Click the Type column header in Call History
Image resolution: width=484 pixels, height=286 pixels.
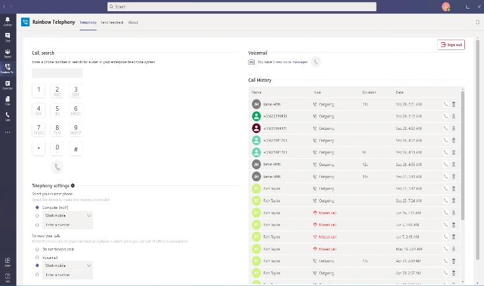tap(317, 92)
